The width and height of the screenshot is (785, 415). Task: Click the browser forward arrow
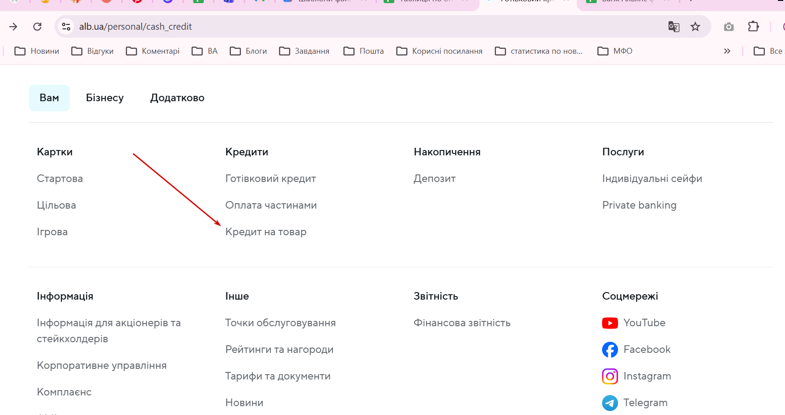[13, 27]
